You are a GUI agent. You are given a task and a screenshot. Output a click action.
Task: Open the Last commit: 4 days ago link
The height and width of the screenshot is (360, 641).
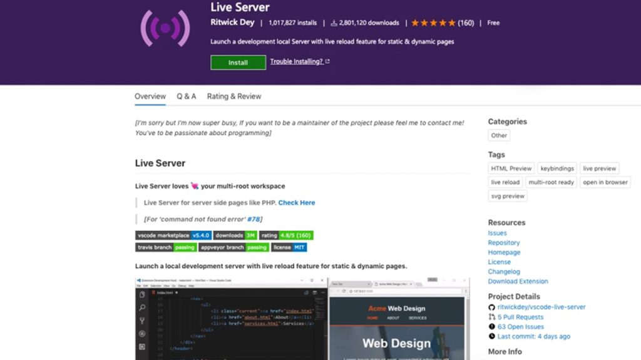coord(534,336)
